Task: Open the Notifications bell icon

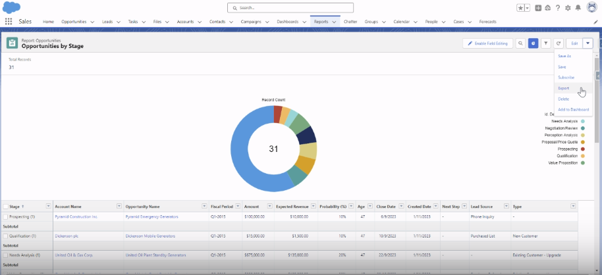Action: pyautogui.click(x=578, y=8)
